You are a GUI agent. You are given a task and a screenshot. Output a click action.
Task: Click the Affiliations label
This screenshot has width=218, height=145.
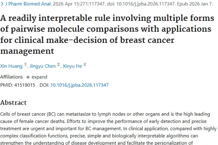point(11,77)
